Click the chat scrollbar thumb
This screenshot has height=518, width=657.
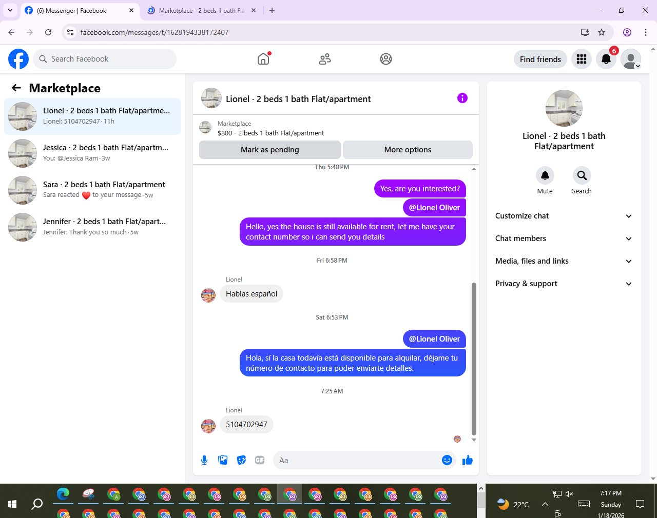(474, 359)
